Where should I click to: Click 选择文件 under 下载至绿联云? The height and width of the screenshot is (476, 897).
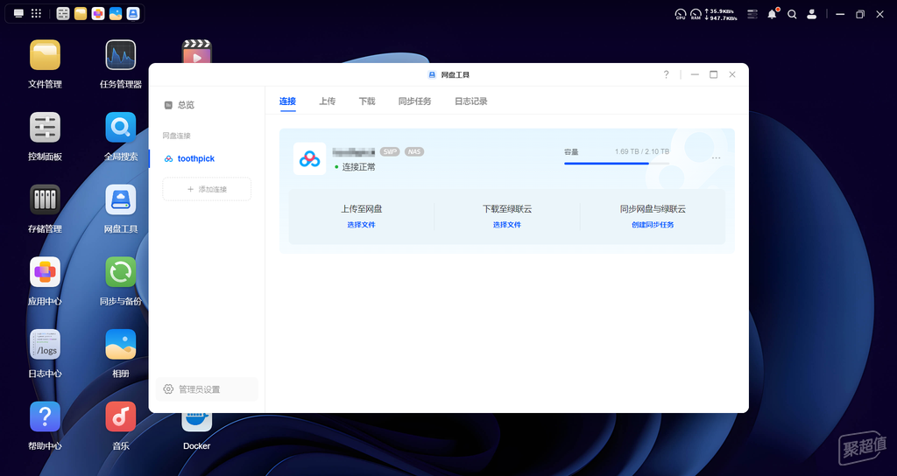507,225
